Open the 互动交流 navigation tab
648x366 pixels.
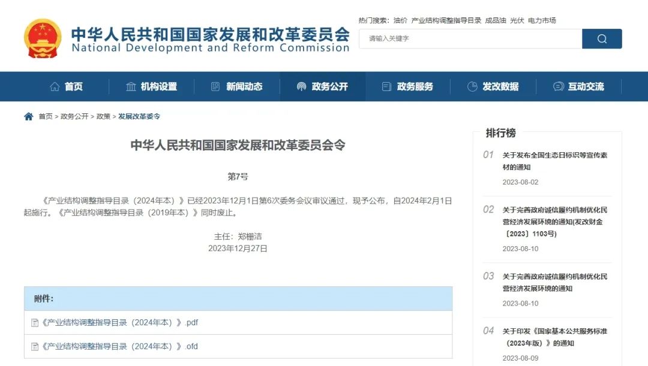coord(578,87)
